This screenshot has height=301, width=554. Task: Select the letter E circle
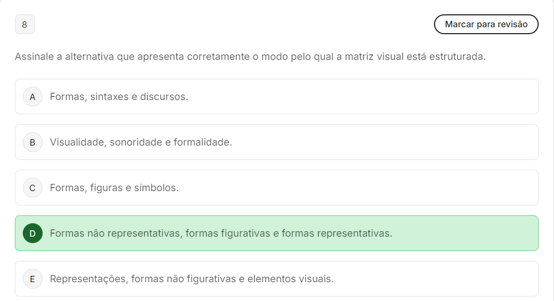(x=33, y=279)
